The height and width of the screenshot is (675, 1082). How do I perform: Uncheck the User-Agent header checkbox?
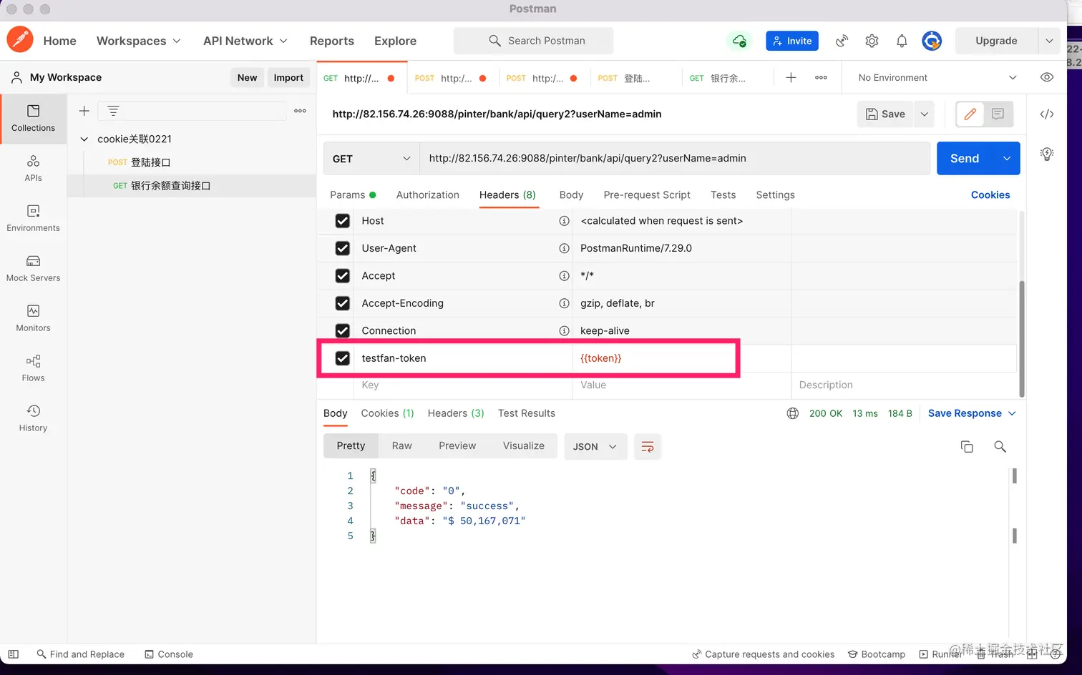coord(343,248)
